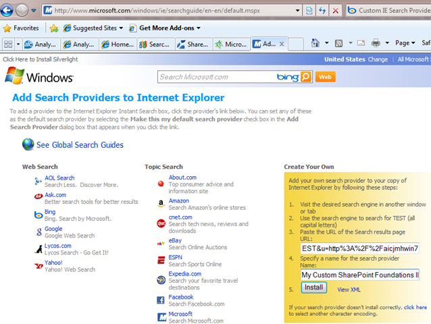Image resolution: width=431 pixels, height=324 pixels.
Task: Click the View XML link
Action: pos(349,289)
